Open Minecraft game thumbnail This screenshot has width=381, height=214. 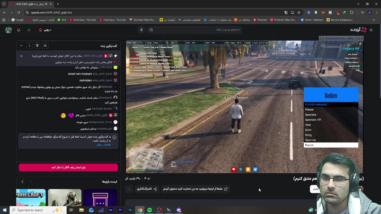(31, 198)
